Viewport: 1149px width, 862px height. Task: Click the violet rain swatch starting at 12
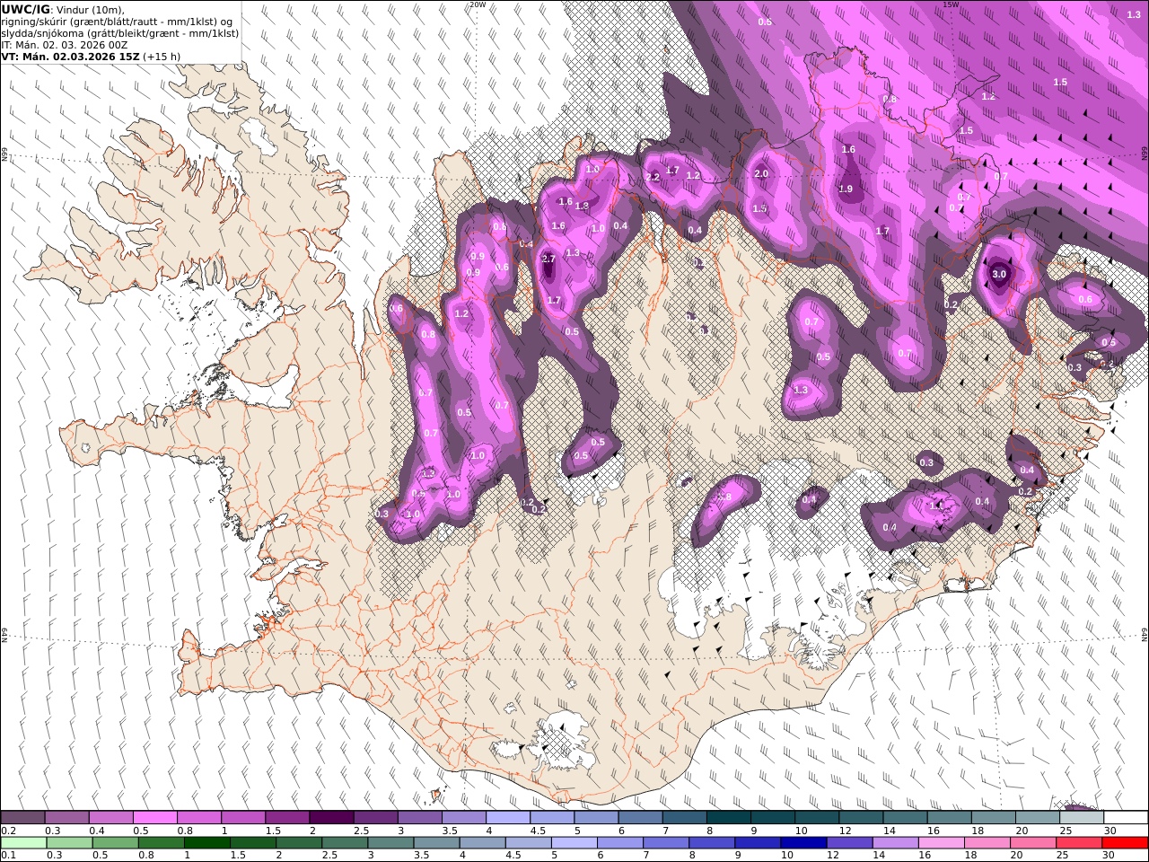click(848, 843)
